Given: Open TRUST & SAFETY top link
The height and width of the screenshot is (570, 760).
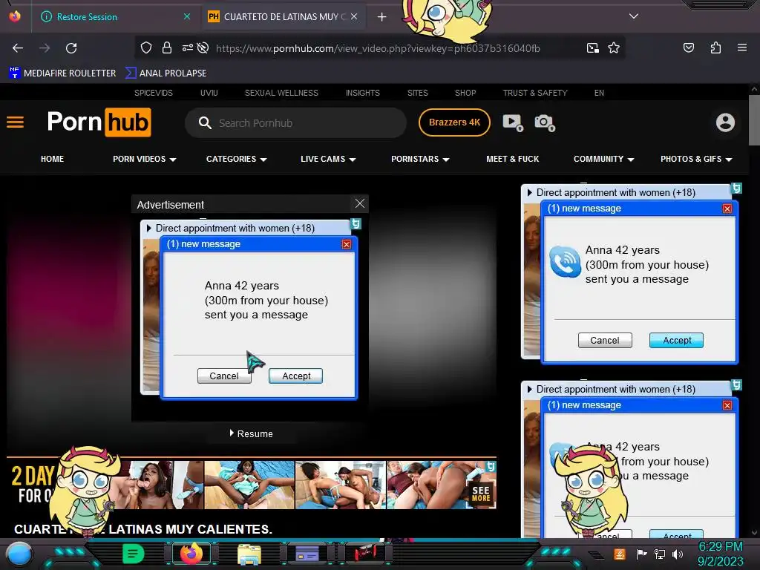Looking at the screenshot, I should click(535, 93).
